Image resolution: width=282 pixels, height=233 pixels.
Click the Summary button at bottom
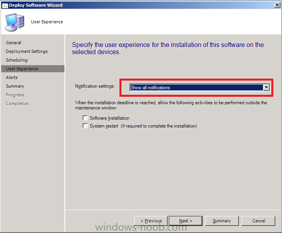pos(222,221)
